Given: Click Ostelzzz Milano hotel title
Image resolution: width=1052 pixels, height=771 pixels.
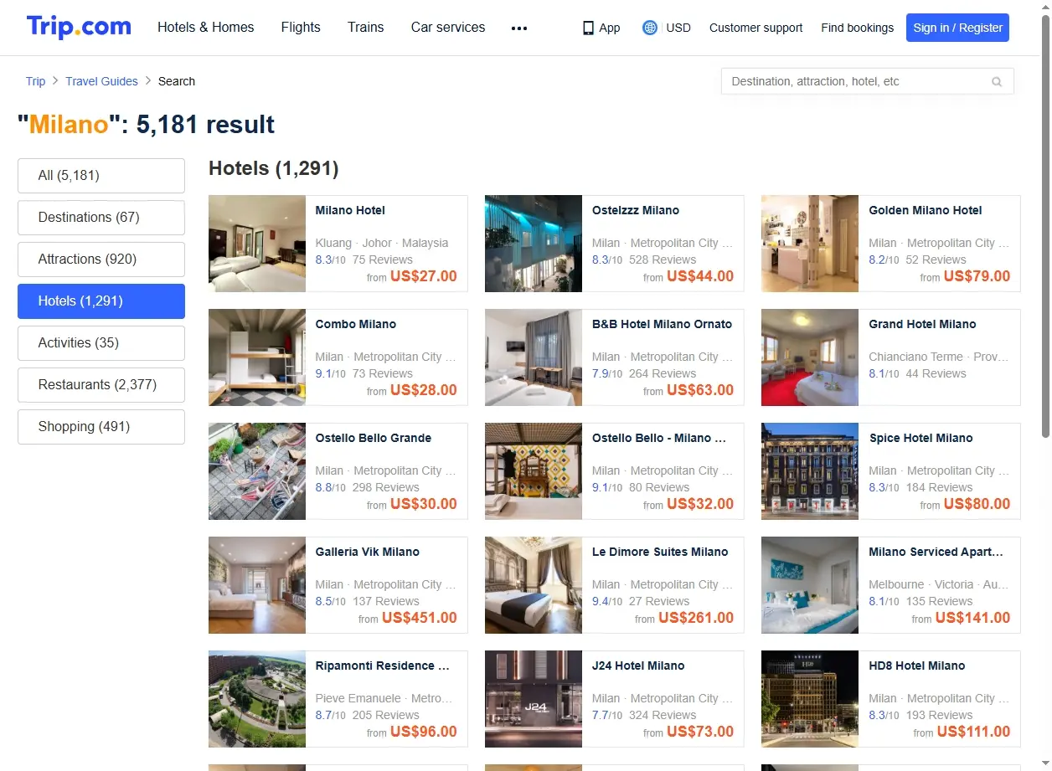Looking at the screenshot, I should 636,210.
